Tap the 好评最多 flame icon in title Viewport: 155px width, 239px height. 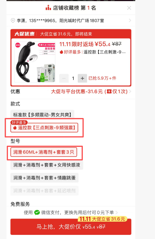pyautogui.click(x=61, y=52)
